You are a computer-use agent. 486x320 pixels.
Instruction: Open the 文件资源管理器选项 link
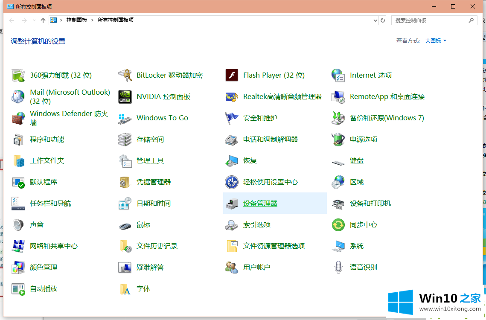(274, 246)
